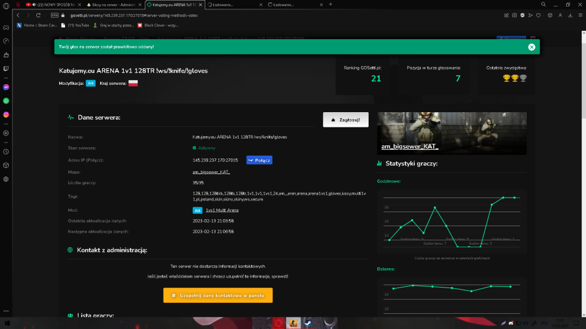Open the Windows Start menu
586x329 pixels.
pos(6,323)
